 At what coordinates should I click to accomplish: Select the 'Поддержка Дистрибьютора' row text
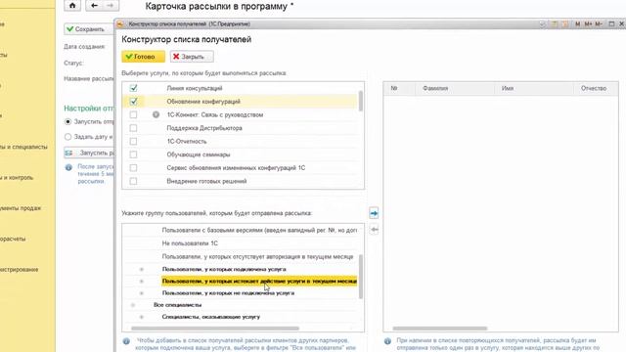204,128
